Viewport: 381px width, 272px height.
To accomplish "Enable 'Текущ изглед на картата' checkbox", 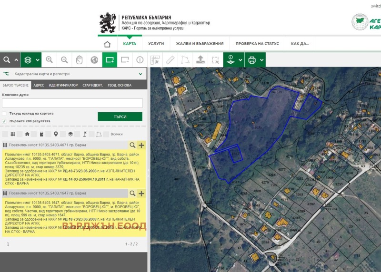I will (x=4, y=114).
